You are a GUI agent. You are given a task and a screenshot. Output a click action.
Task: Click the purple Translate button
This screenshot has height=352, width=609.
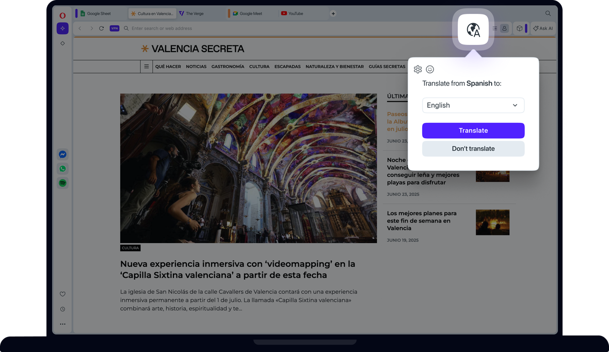pos(473,131)
